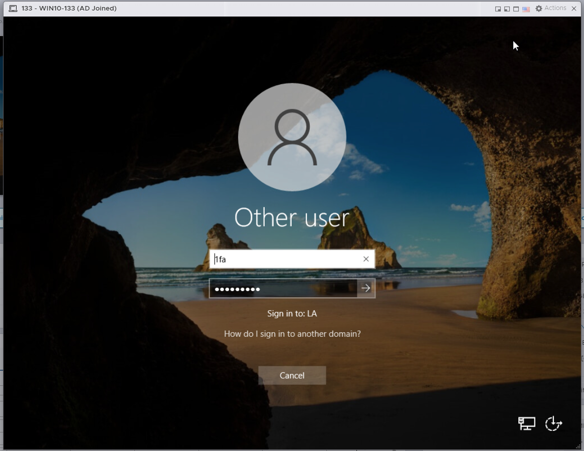Clear the username field with the X
This screenshot has height=451, width=584.
pyautogui.click(x=366, y=259)
